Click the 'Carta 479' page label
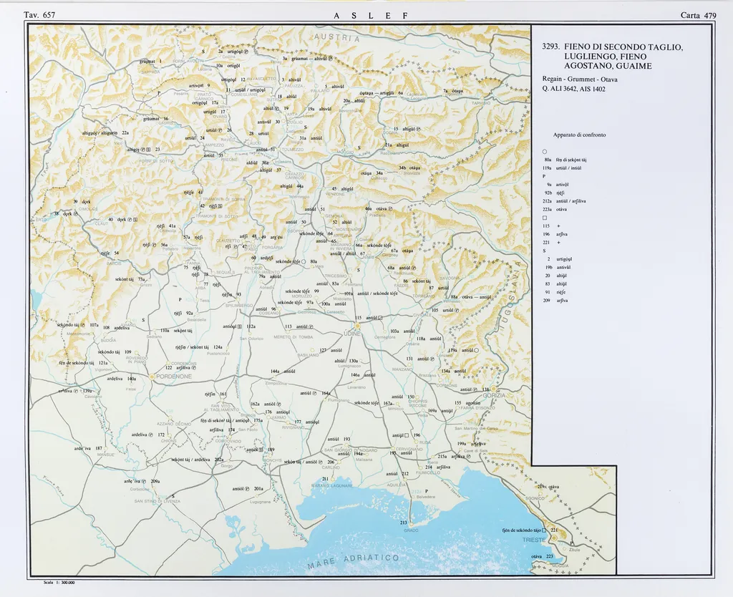 pyautogui.click(x=699, y=15)
